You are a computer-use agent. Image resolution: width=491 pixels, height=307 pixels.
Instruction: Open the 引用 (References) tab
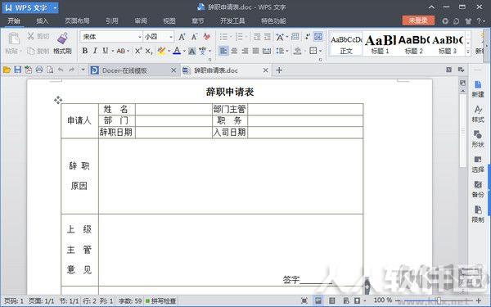point(112,20)
